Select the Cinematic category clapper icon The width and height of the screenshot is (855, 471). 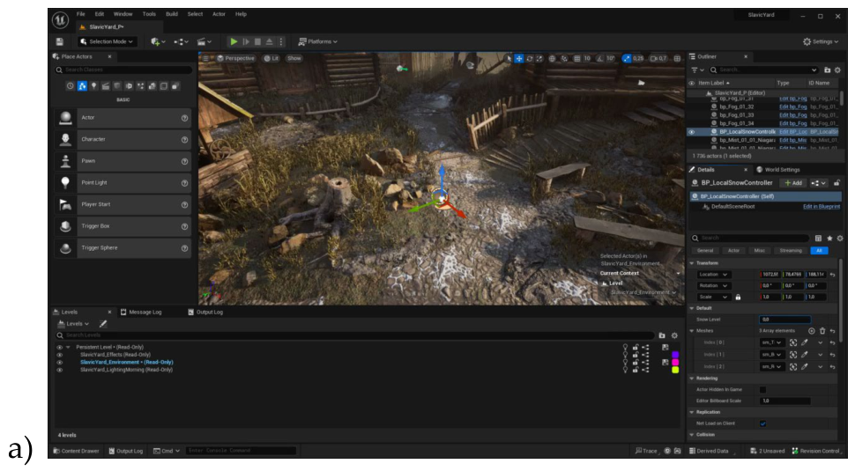105,86
